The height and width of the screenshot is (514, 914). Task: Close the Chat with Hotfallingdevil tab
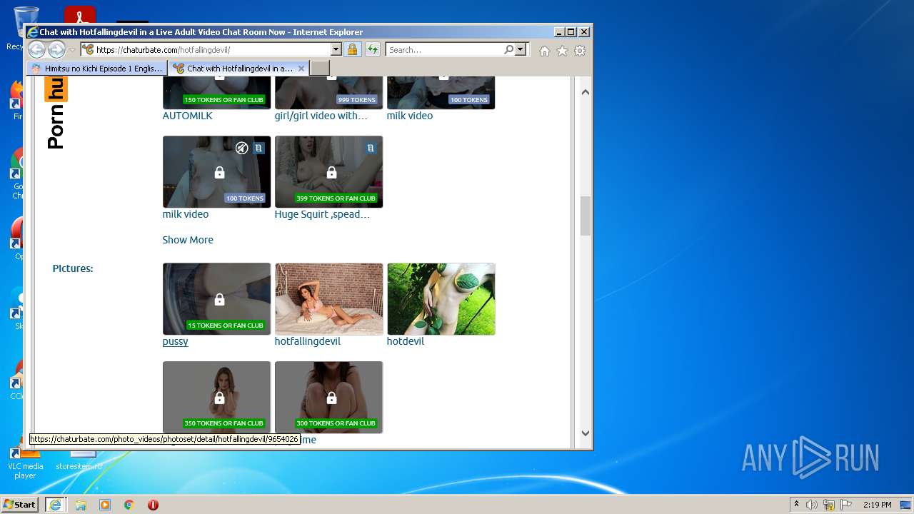pos(301,69)
